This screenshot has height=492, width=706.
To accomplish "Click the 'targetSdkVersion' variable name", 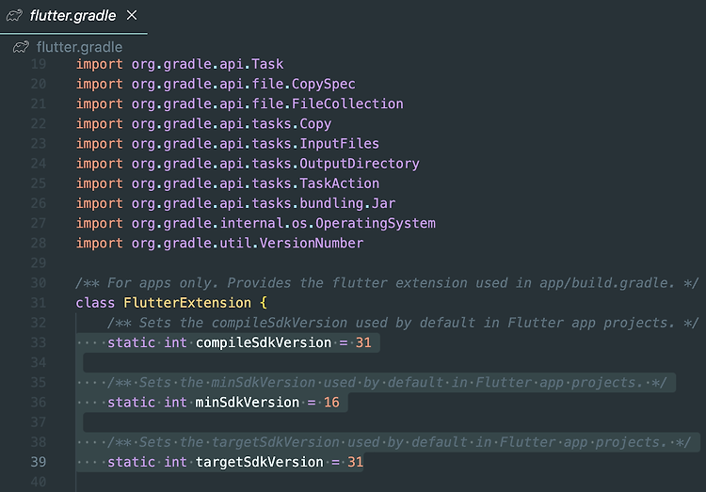I will [260, 462].
